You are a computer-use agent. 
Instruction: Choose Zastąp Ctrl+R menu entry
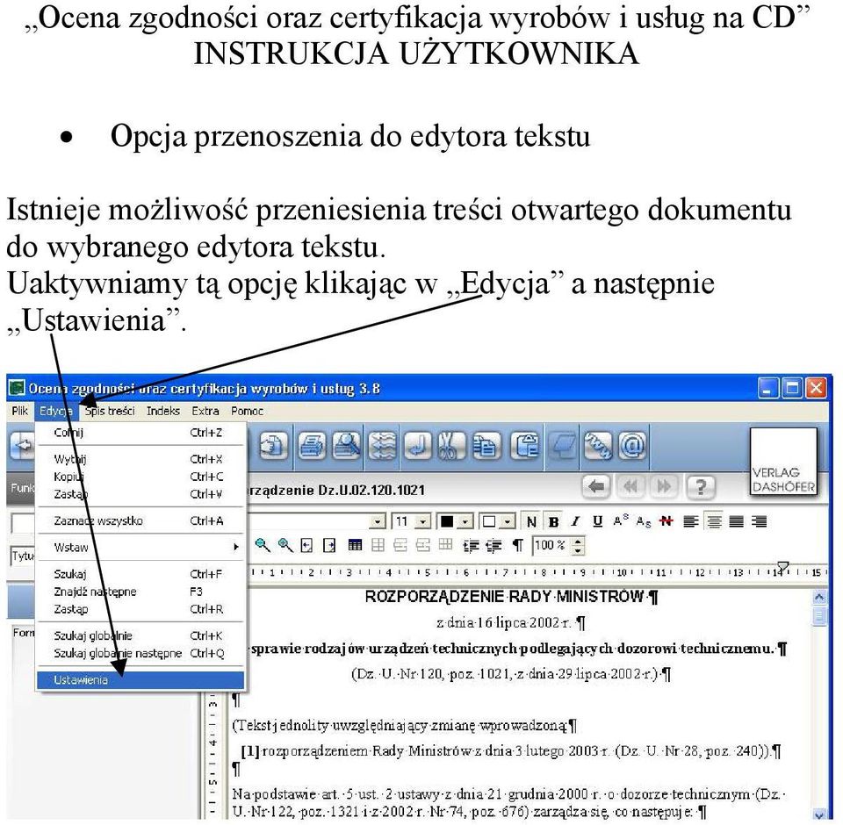pyautogui.click(x=140, y=609)
